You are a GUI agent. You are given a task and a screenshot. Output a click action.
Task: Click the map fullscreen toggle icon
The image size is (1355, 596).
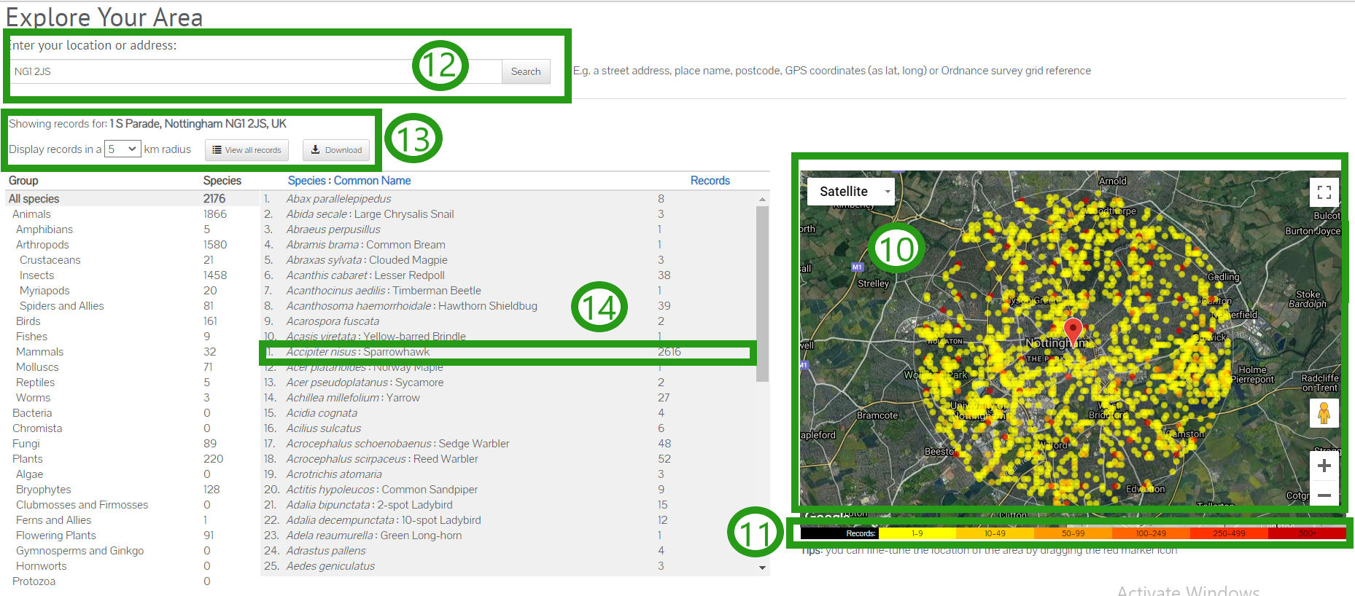tap(1324, 192)
